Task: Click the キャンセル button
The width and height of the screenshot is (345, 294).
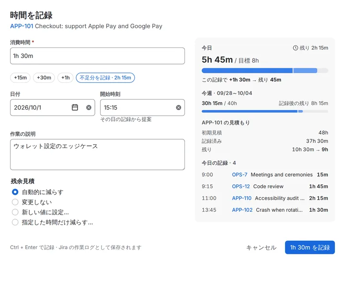Action: (261, 248)
